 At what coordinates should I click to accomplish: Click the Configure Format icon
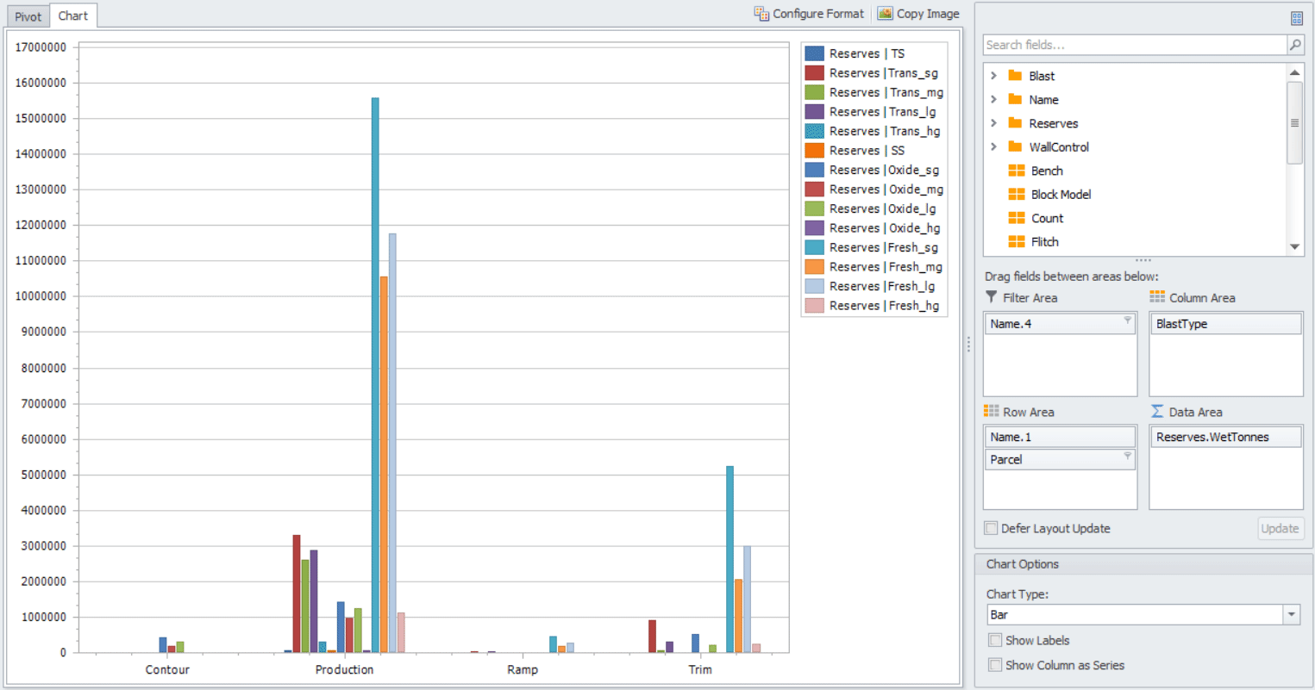(x=761, y=14)
